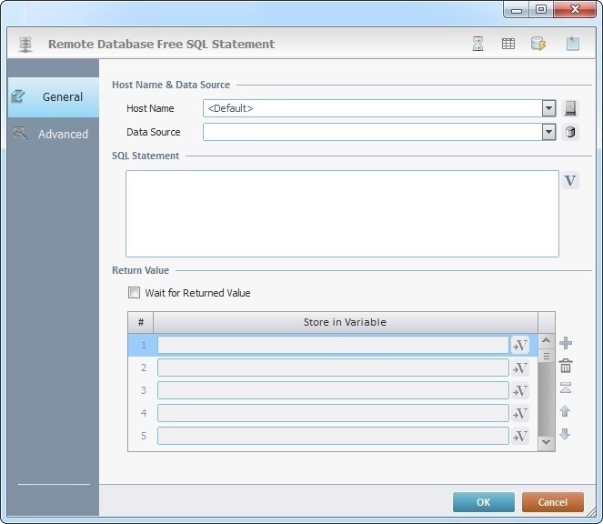Click inside the SQL Statement text area

[342, 214]
